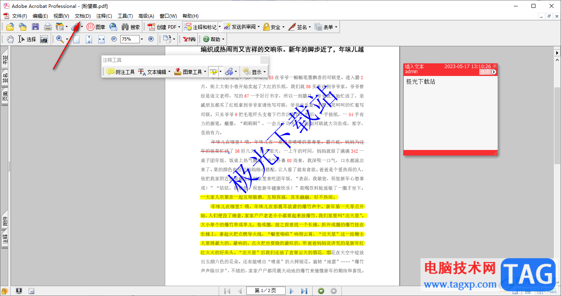561x296 pixels.
Task: Open the 高级(A) menu
Action: pyautogui.click(x=146, y=16)
